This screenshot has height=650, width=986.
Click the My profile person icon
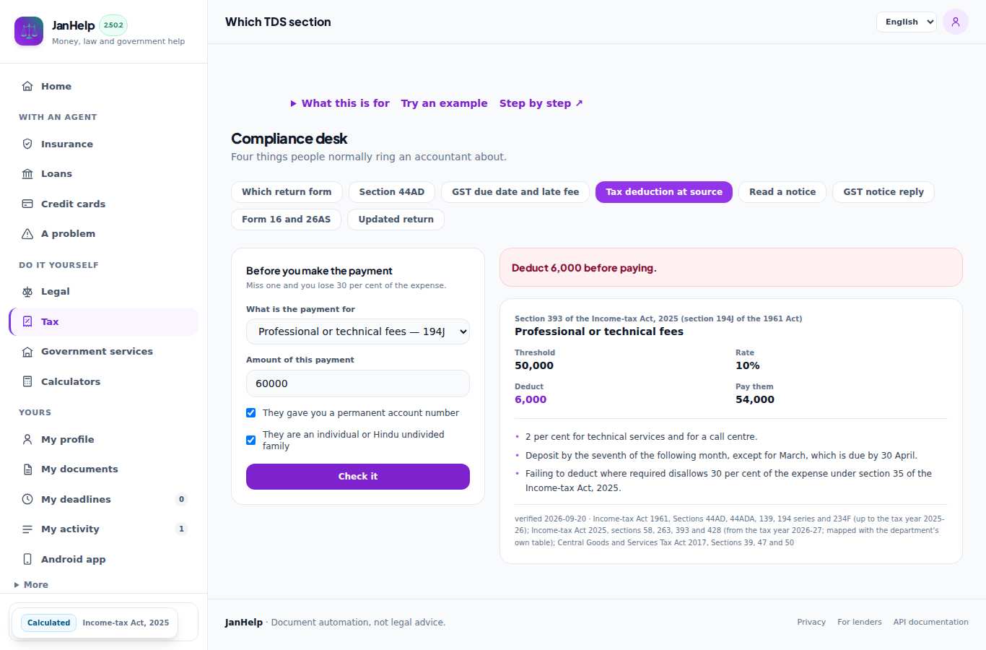27,439
